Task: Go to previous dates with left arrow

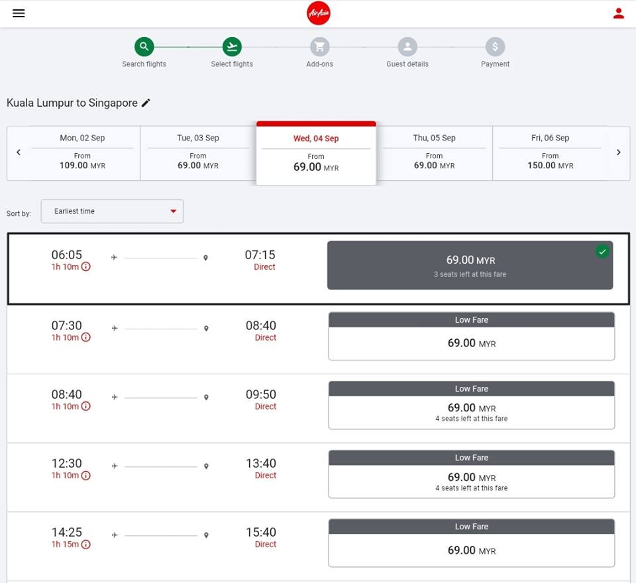Action: point(19,152)
